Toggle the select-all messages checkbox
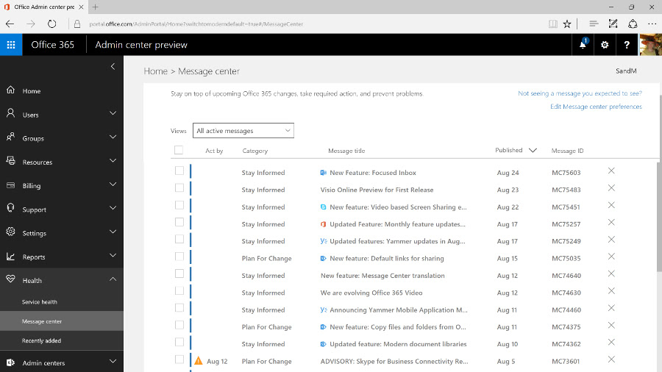Image resolution: width=662 pixels, height=372 pixels. [x=179, y=150]
